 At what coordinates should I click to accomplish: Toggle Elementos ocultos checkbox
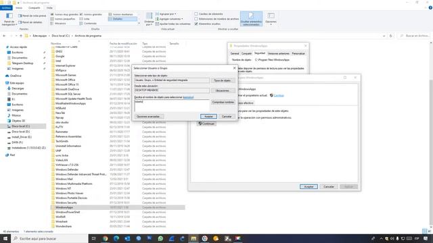pyautogui.click(x=196, y=24)
